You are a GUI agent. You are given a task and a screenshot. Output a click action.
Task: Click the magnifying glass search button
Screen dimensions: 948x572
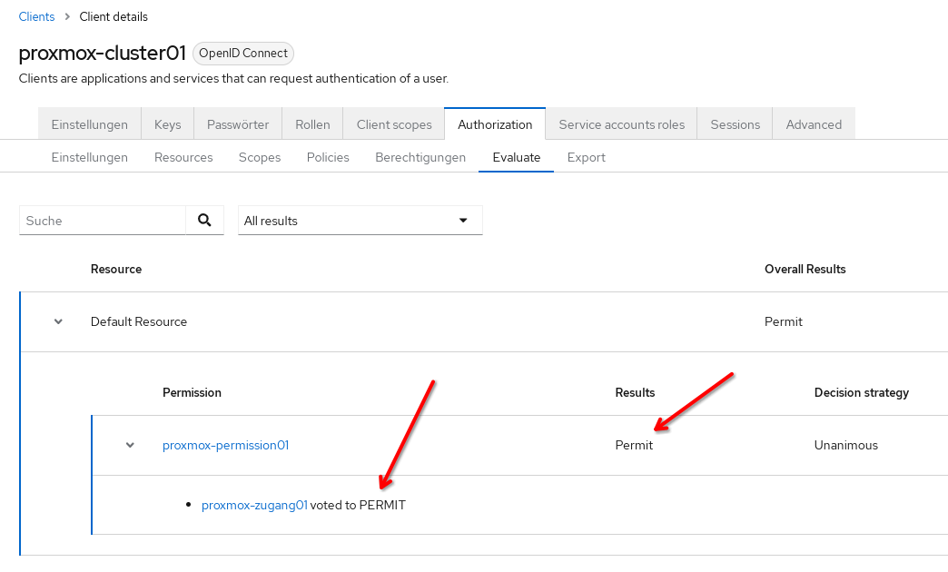point(204,220)
